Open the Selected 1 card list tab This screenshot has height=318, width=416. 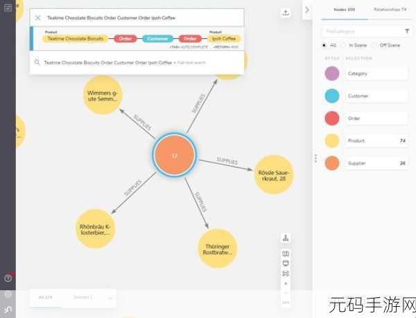pyautogui.click(x=83, y=297)
